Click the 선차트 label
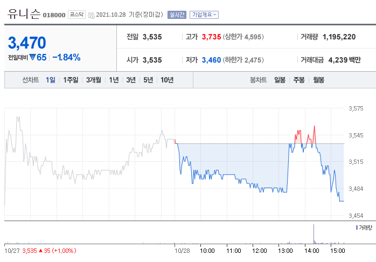 [31, 80]
